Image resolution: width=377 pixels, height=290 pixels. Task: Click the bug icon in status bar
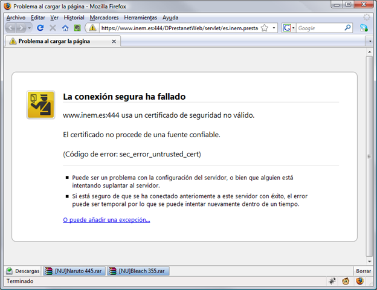click(332, 281)
